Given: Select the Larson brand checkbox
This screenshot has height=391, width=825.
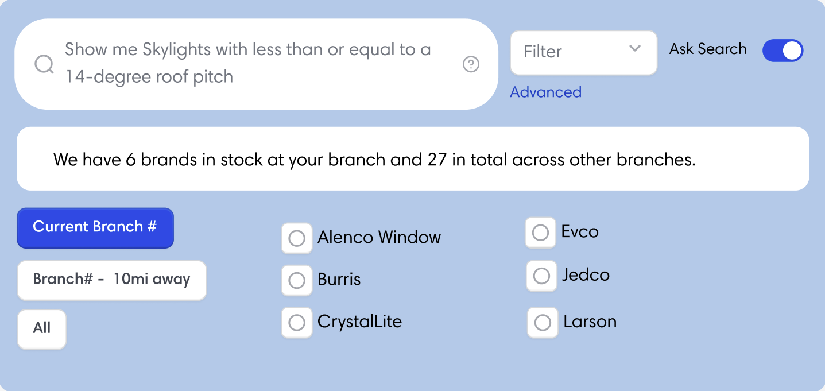Looking at the screenshot, I should (x=543, y=323).
